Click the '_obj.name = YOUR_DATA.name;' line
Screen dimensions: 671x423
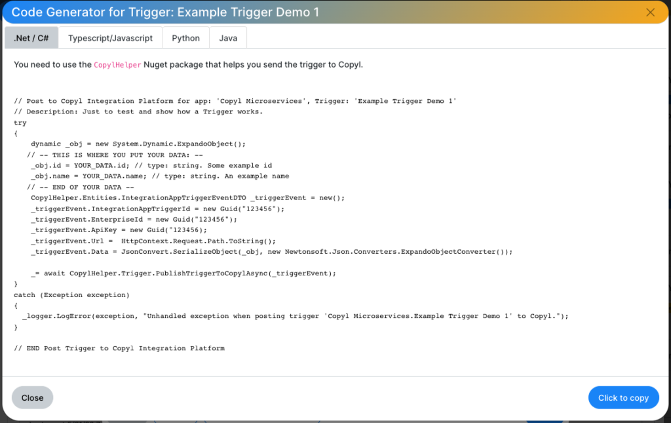point(160,176)
